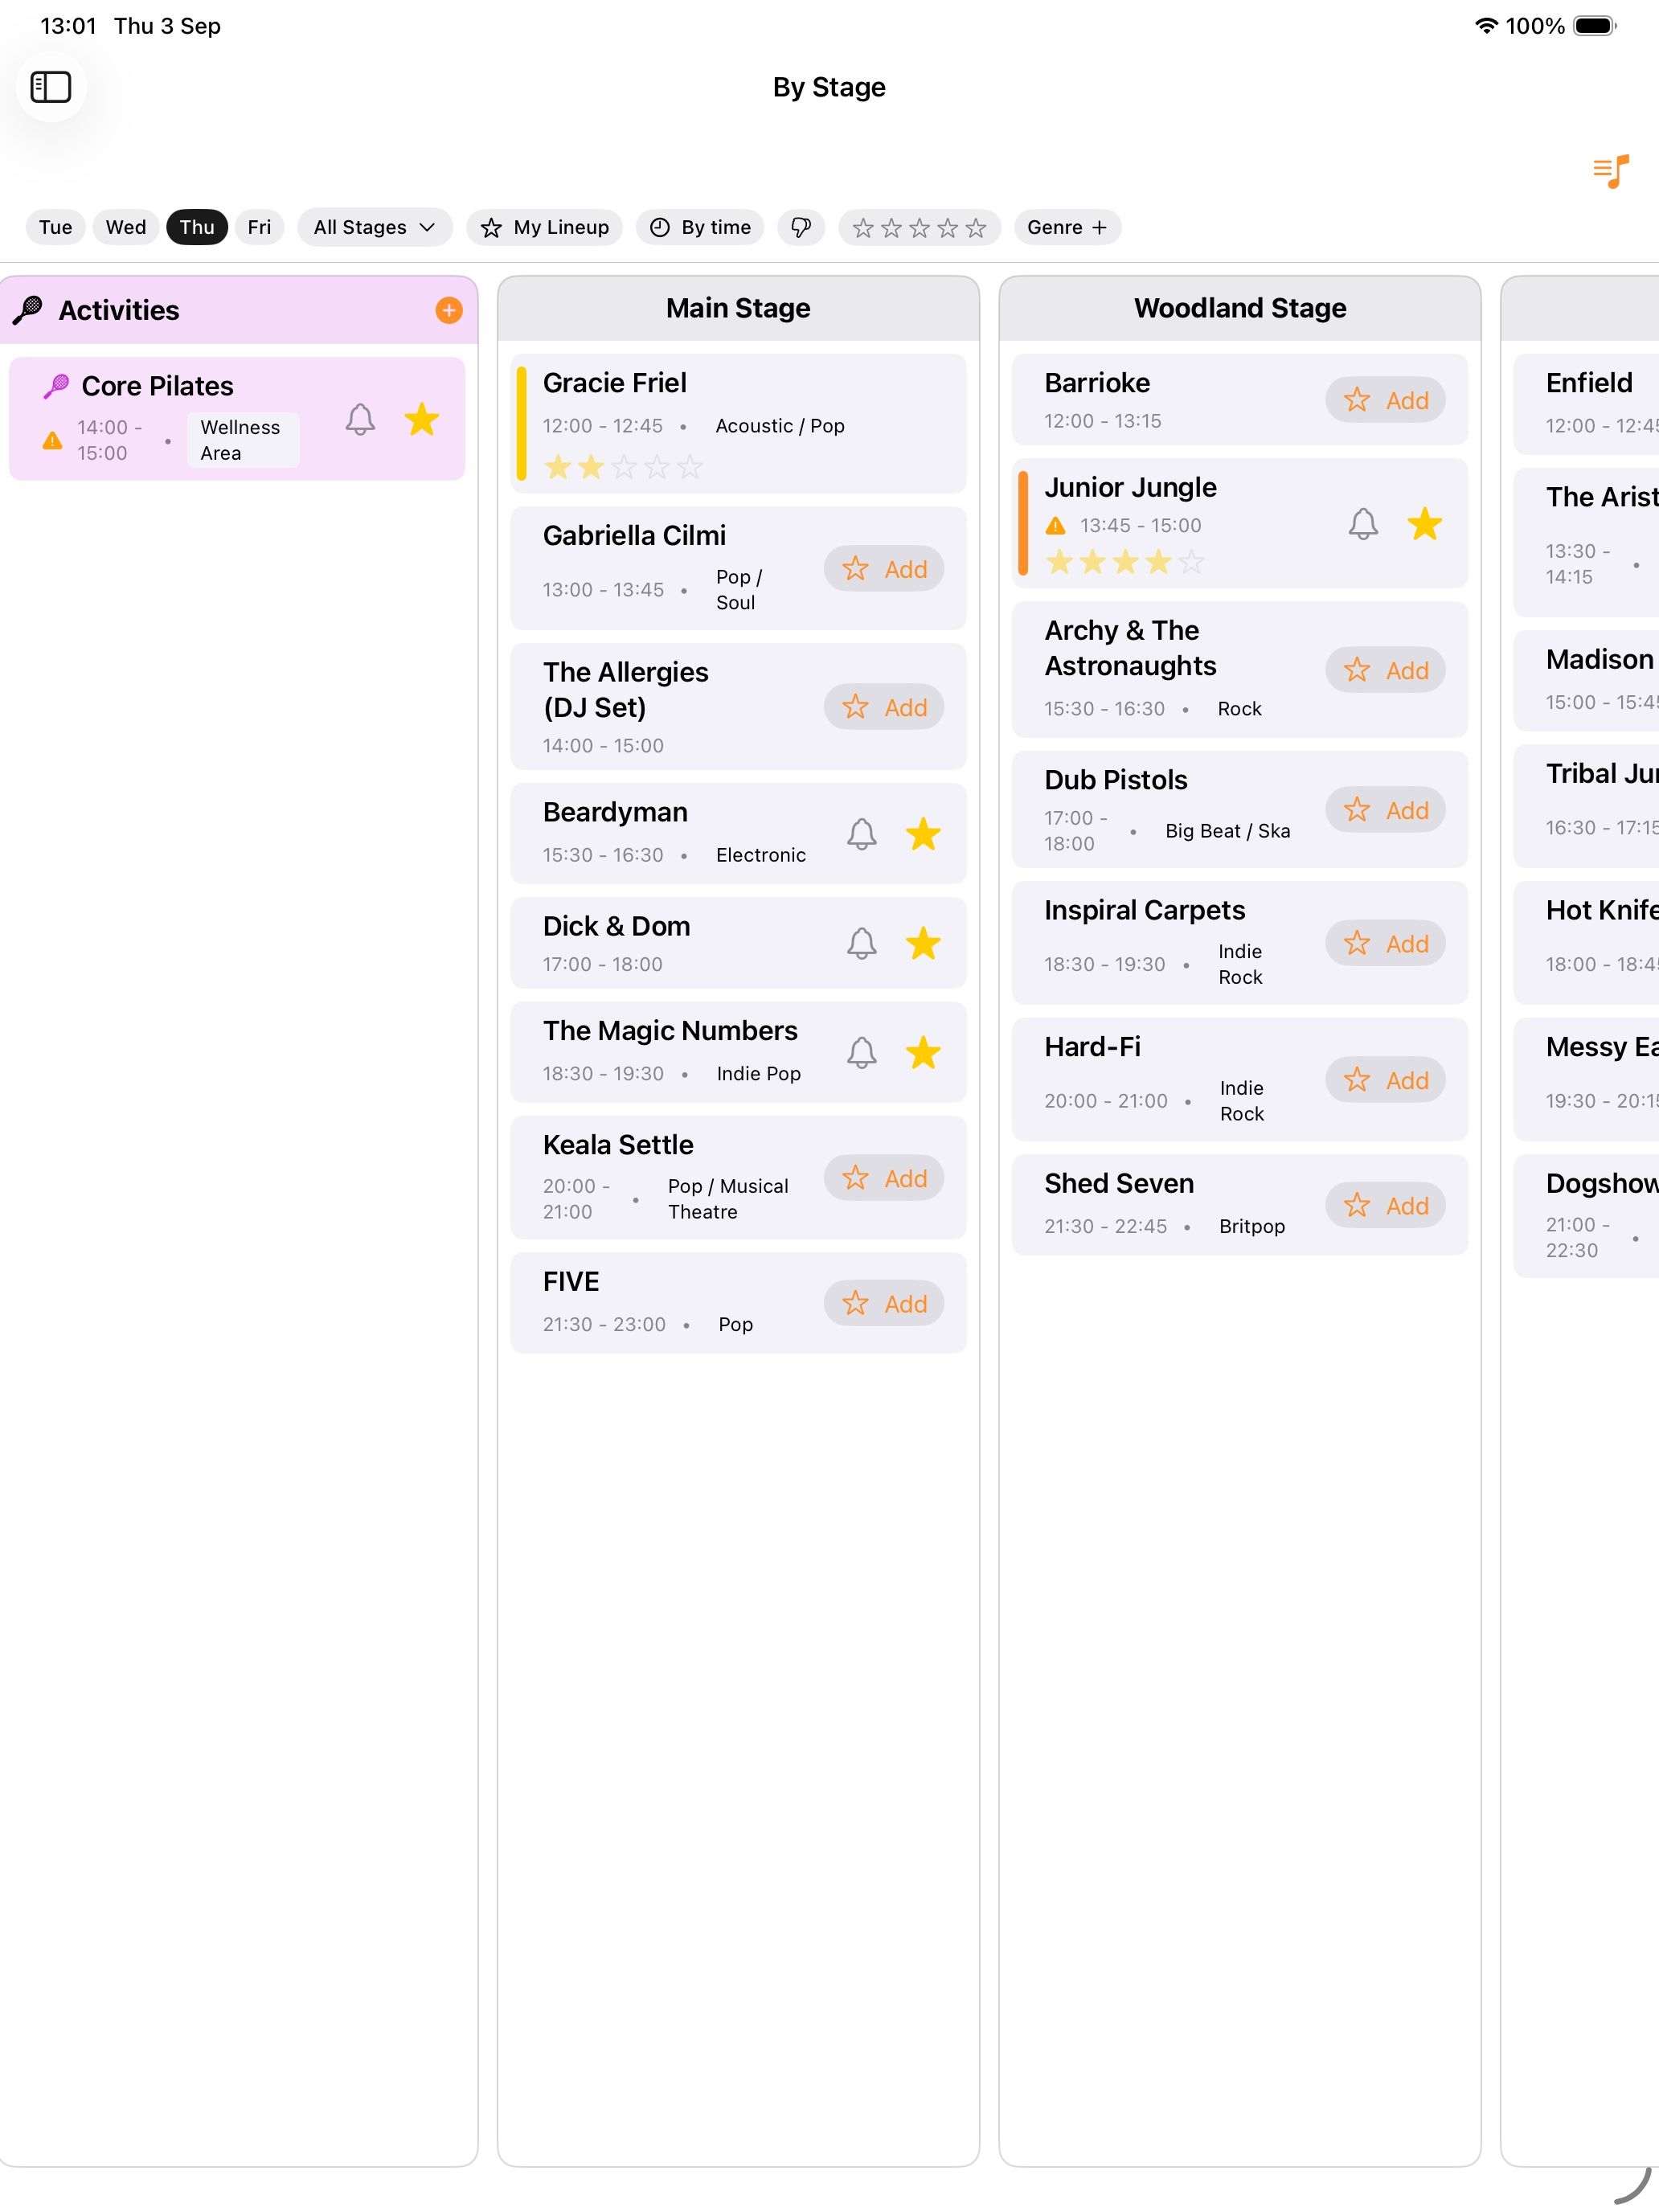Viewport: 1659px width, 2212px height.
Task: Add Barrioke to lineup
Action: click(1386, 400)
